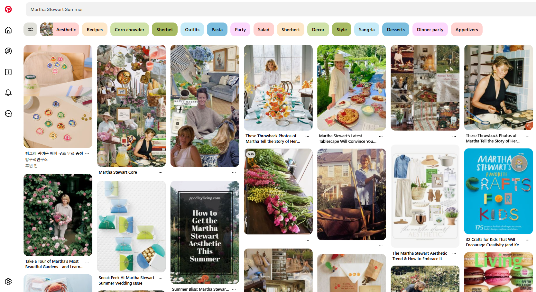Open the Explore compass icon
536x292 pixels.
click(8, 51)
